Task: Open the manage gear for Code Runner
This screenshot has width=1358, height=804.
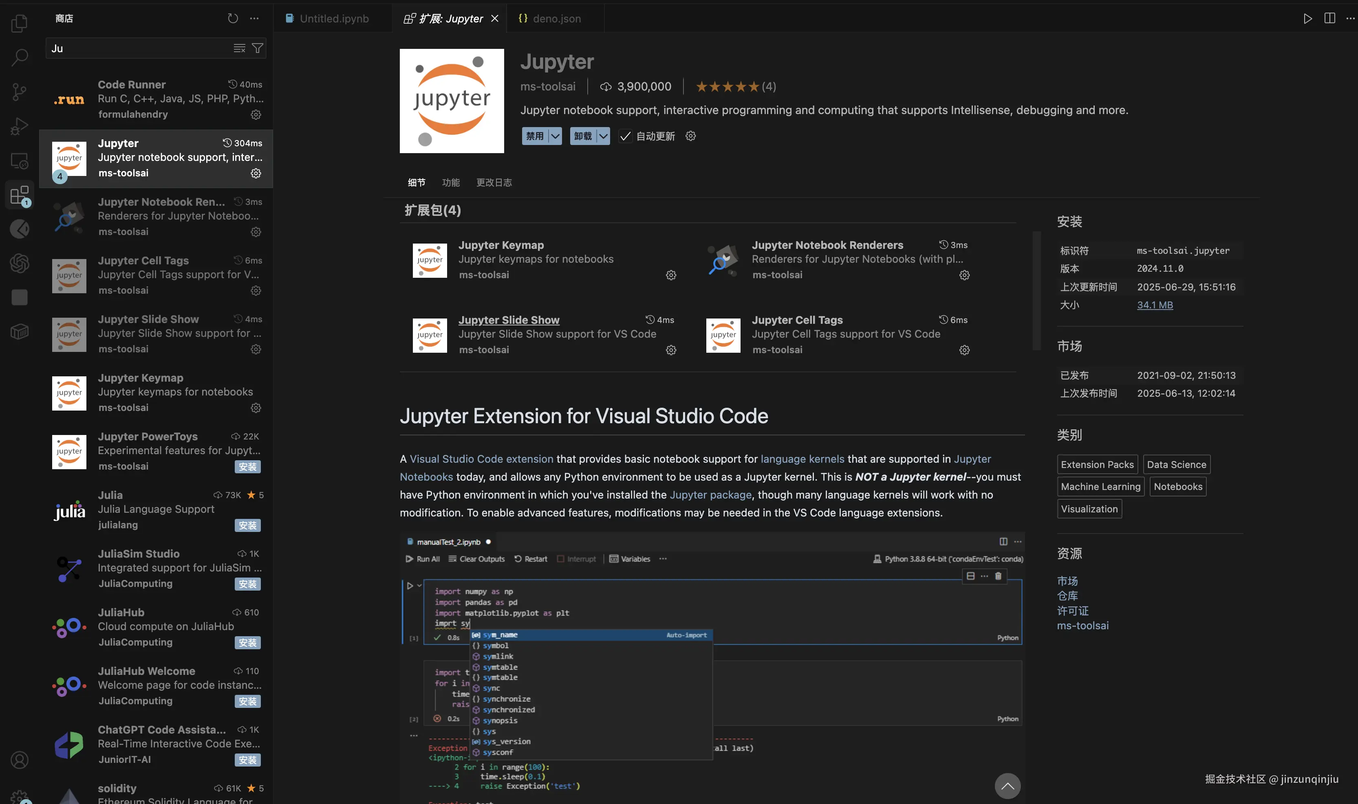Action: tap(256, 115)
